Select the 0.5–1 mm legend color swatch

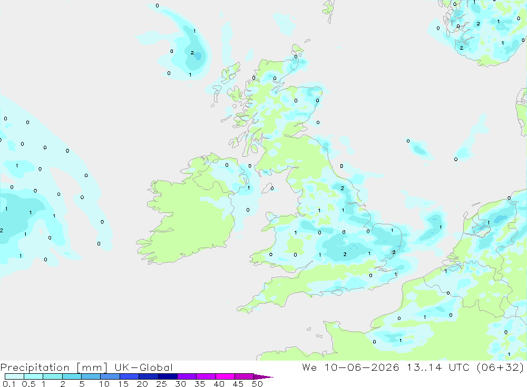click(x=33, y=376)
